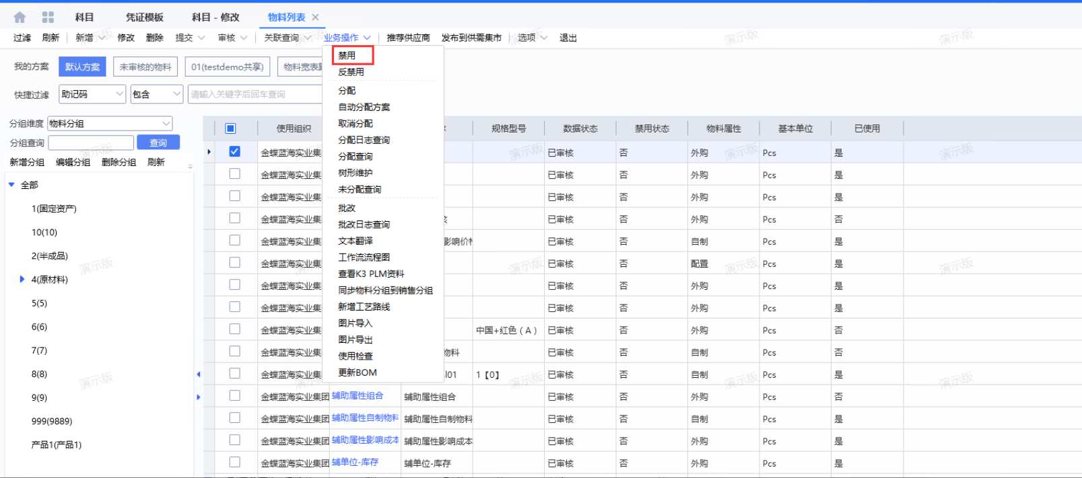
Task: Select the 默认方案 filter scheme
Action: [x=82, y=67]
